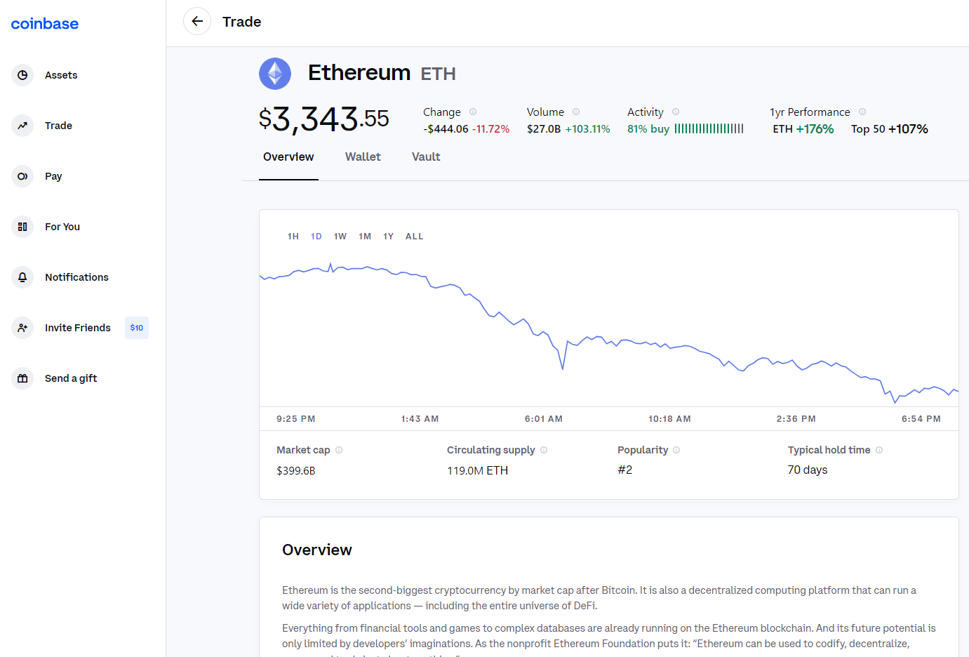Click the -$444.06 change amount
Viewport: 969px width, 657px height.
446,129
